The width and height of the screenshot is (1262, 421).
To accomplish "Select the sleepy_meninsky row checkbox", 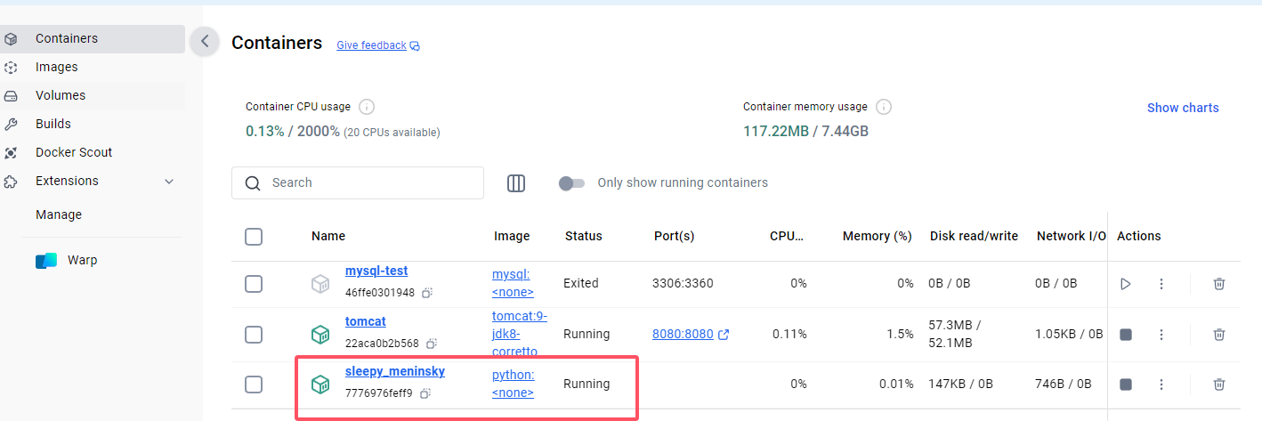I will (254, 385).
